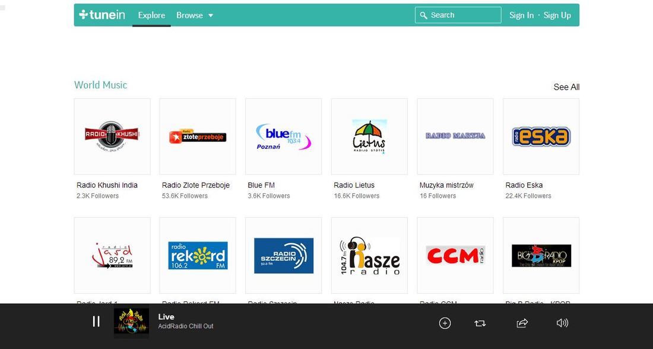The image size is (653, 349).
Task: Pause the live stream playback
Action: point(96,322)
